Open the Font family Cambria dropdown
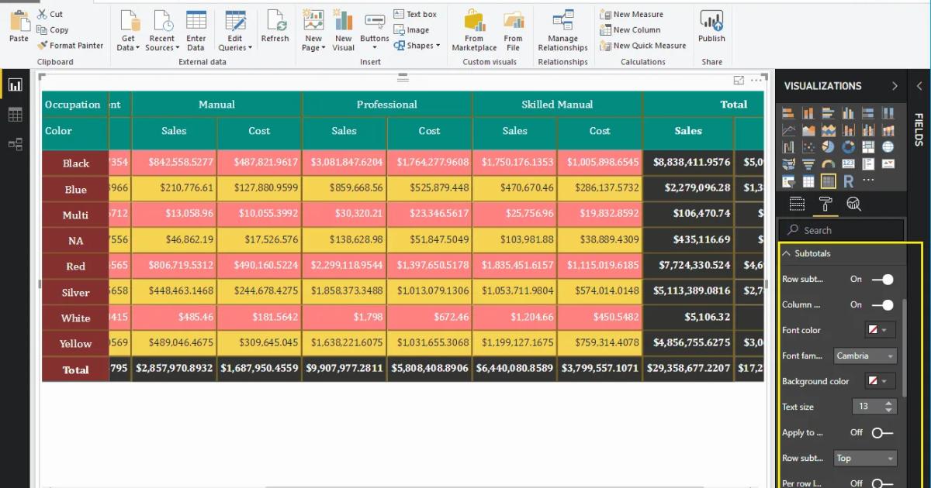This screenshot has height=488, width=931. point(864,356)
